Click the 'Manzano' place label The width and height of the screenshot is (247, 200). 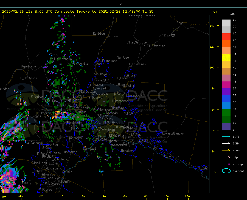(25, 182)
